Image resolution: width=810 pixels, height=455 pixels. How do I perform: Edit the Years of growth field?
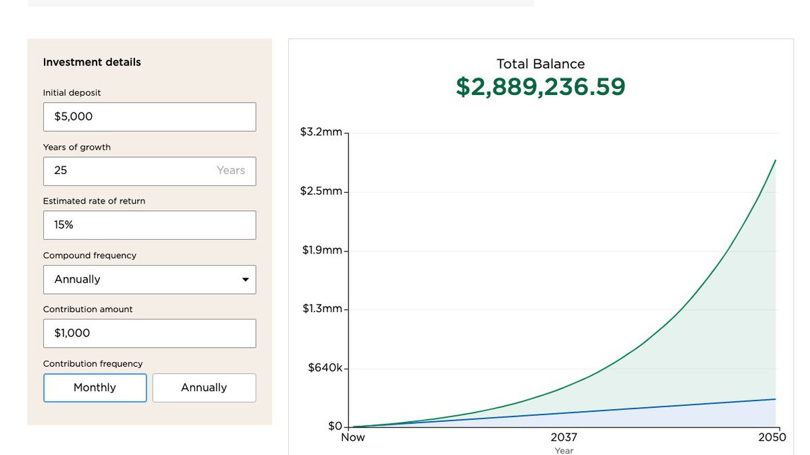pos(149,171)
